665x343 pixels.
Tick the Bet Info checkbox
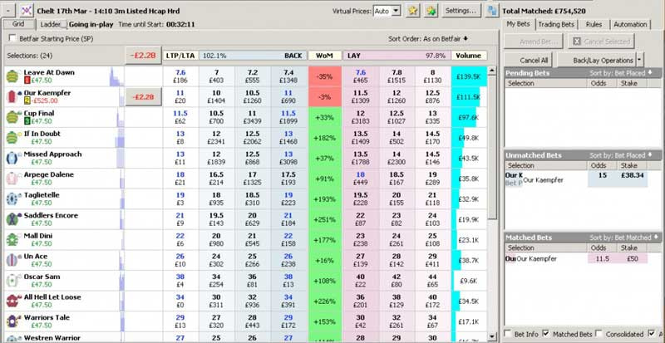[x=508, y=334]
